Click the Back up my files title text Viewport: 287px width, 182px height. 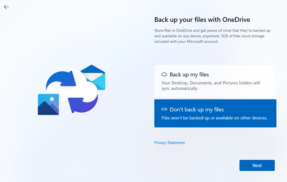189,75
